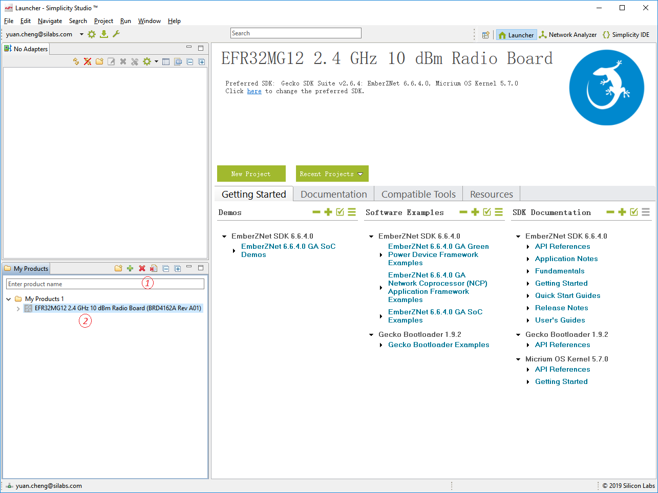Click remove all products icon
658x493 pixels.
(x=154, y=268)
